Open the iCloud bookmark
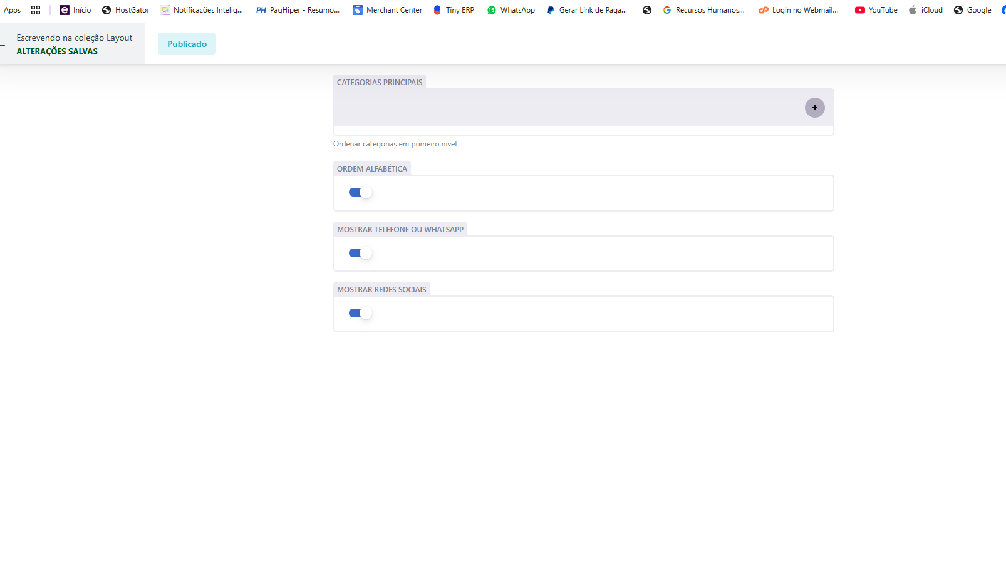This screenshot has width=1006, height=569. point(925,10)
